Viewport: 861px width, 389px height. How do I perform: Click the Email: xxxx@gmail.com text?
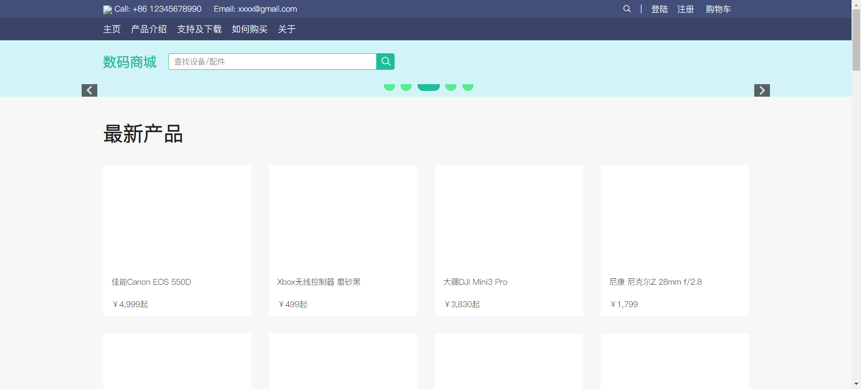[255, 9]
